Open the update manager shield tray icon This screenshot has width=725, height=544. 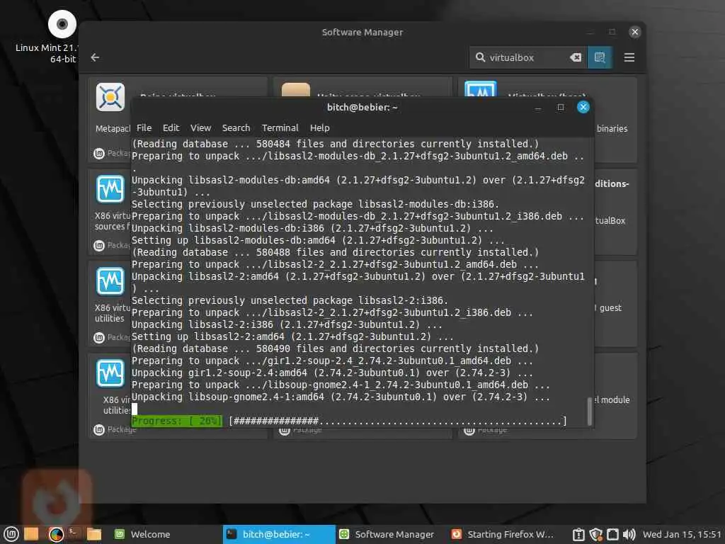click(x=595, y=534)
